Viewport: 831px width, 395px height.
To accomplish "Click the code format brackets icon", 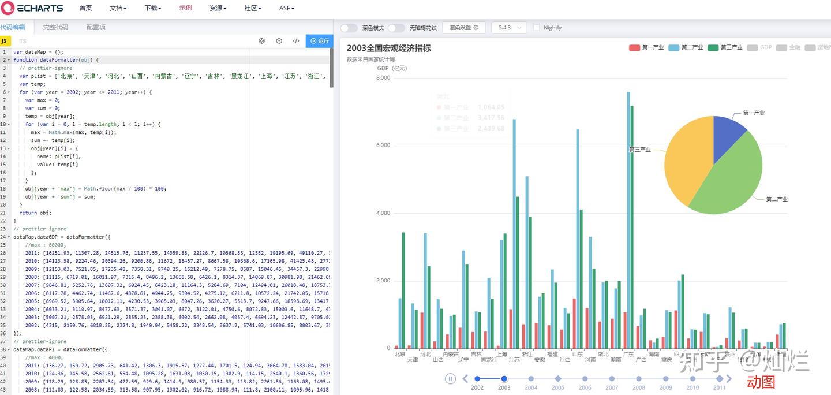I will 296,41.
